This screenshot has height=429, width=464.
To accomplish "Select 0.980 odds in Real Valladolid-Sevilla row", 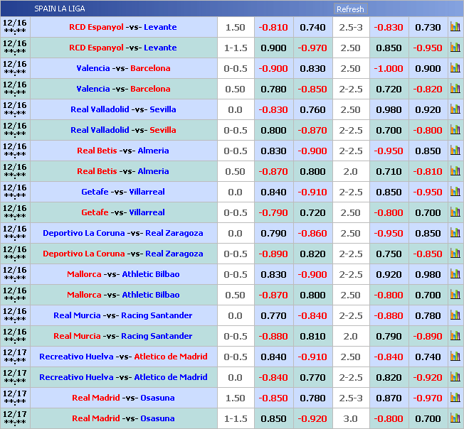I will (389, 109).
